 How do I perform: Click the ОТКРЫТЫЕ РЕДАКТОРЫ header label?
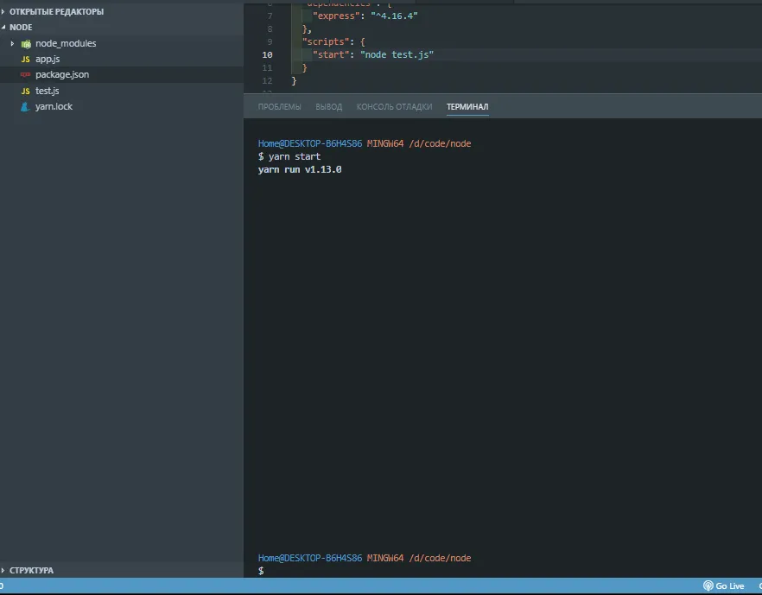[56, 11]
